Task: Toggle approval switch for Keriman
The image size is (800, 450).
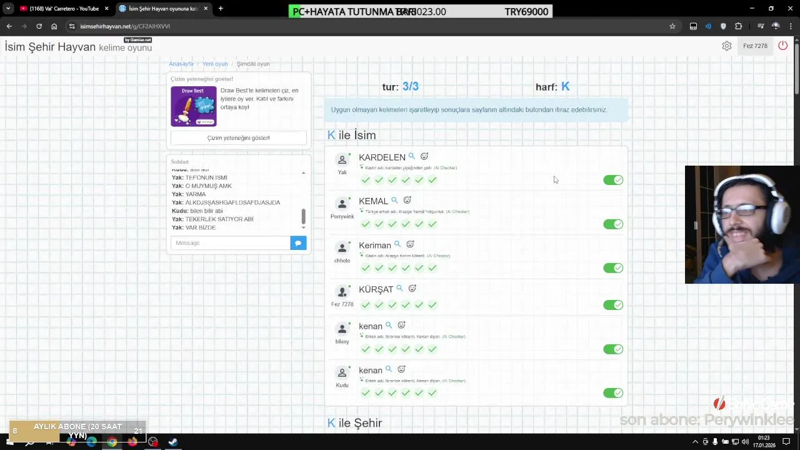Action: click(613, 267)
